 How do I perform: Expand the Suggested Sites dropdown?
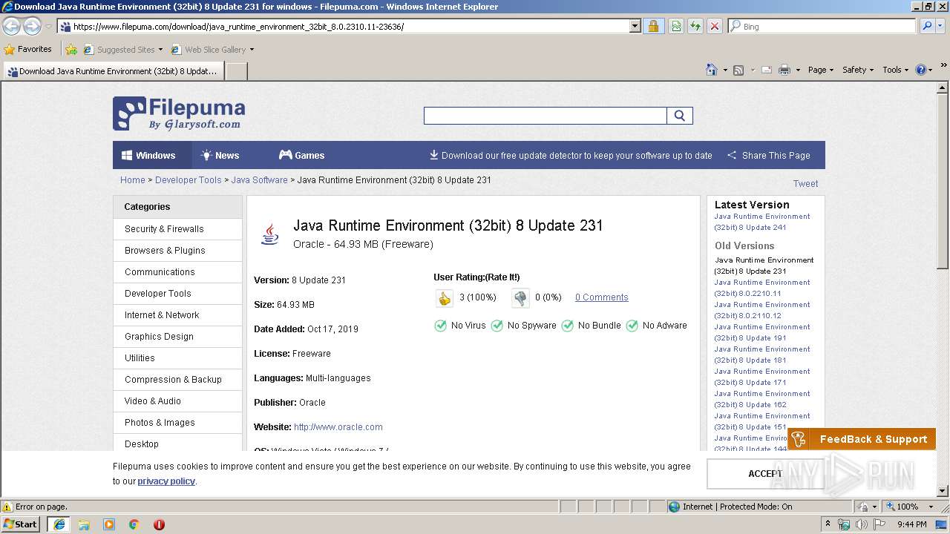point(160,50)
